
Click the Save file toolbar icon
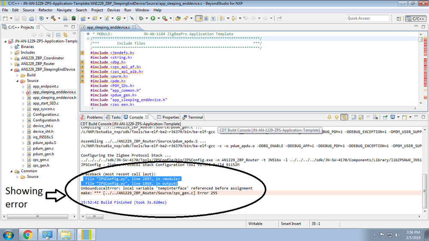[x=17, y=18]
